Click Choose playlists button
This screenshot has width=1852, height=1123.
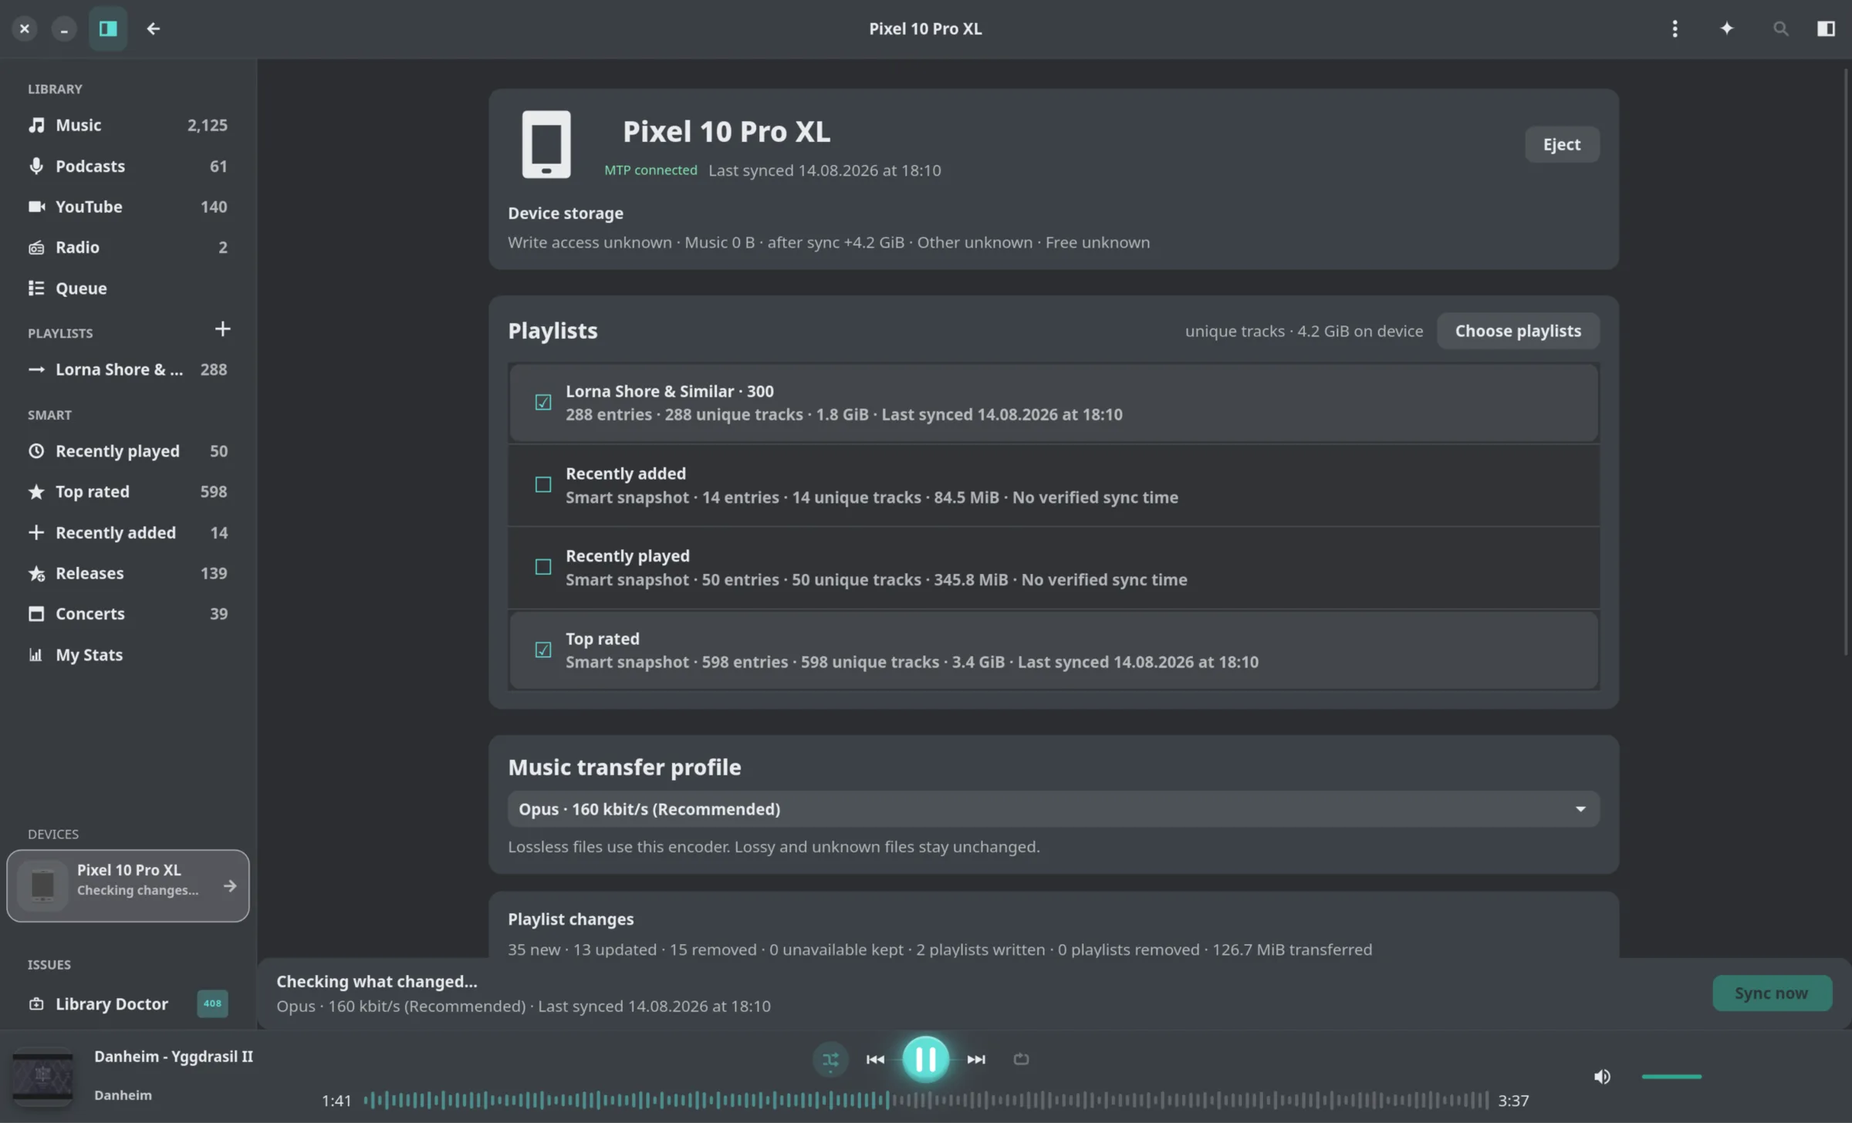[x=1518, y=331]
